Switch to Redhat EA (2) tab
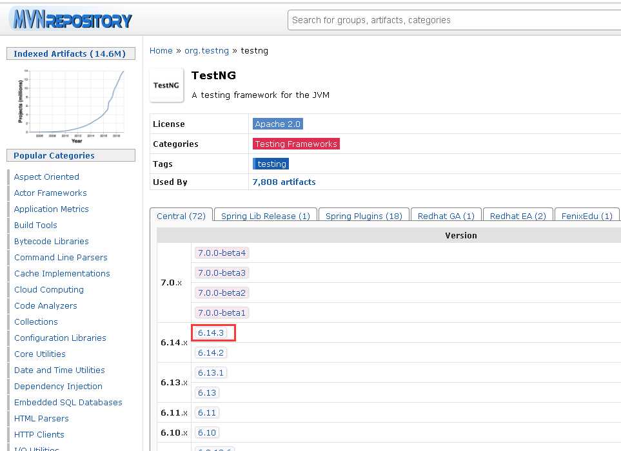Image resolution: width=621 pixels, height=451 pixels. pos(518,216)
